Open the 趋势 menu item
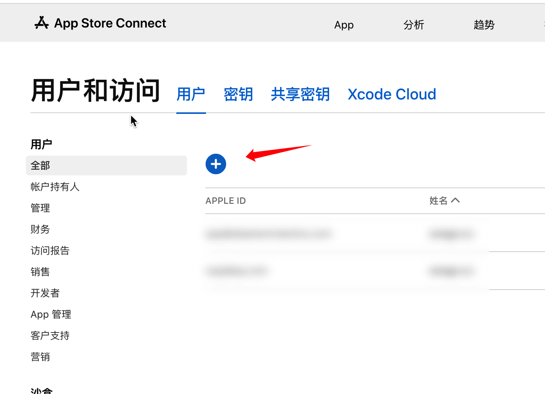 click(x=484, y=25)
